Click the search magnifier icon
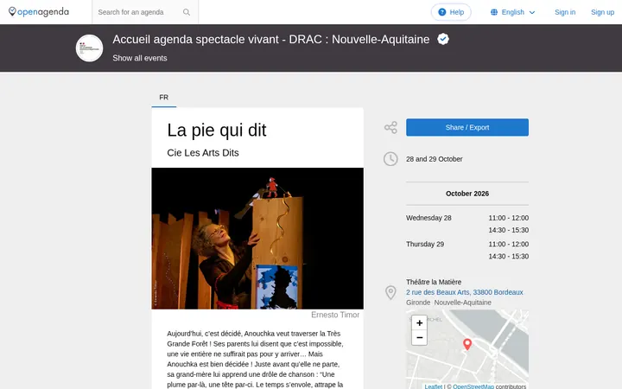622x389 pixels. tap(187, 12)
